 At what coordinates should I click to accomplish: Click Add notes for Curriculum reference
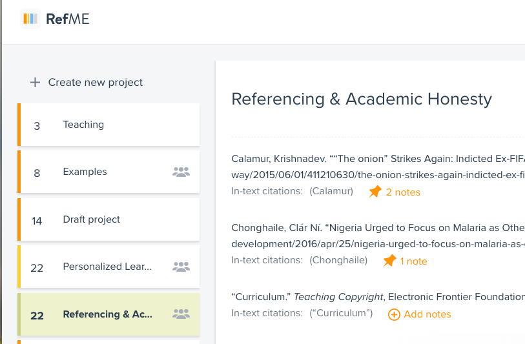tap(427, 314)
